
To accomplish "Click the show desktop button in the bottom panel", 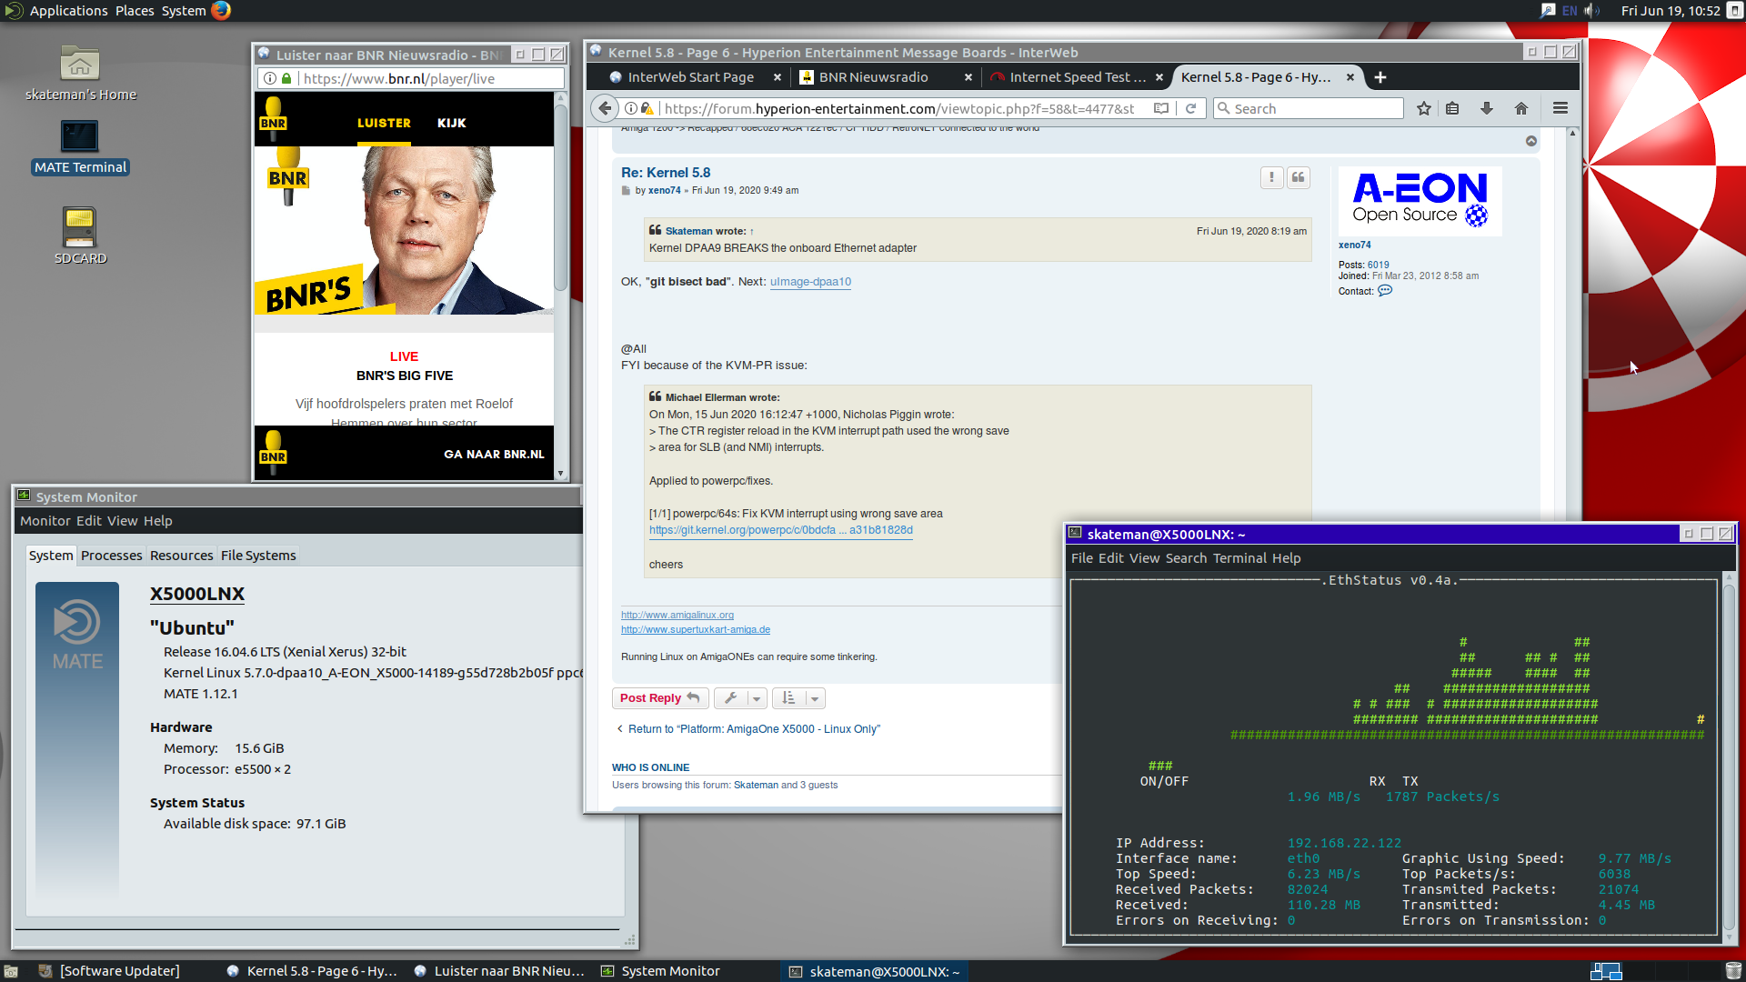I will (x=11, y=971).
